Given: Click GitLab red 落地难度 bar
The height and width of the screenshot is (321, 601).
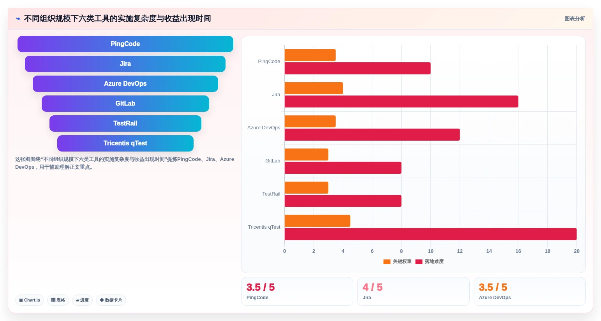Looking at the screenshot, I should pos(343,168).
